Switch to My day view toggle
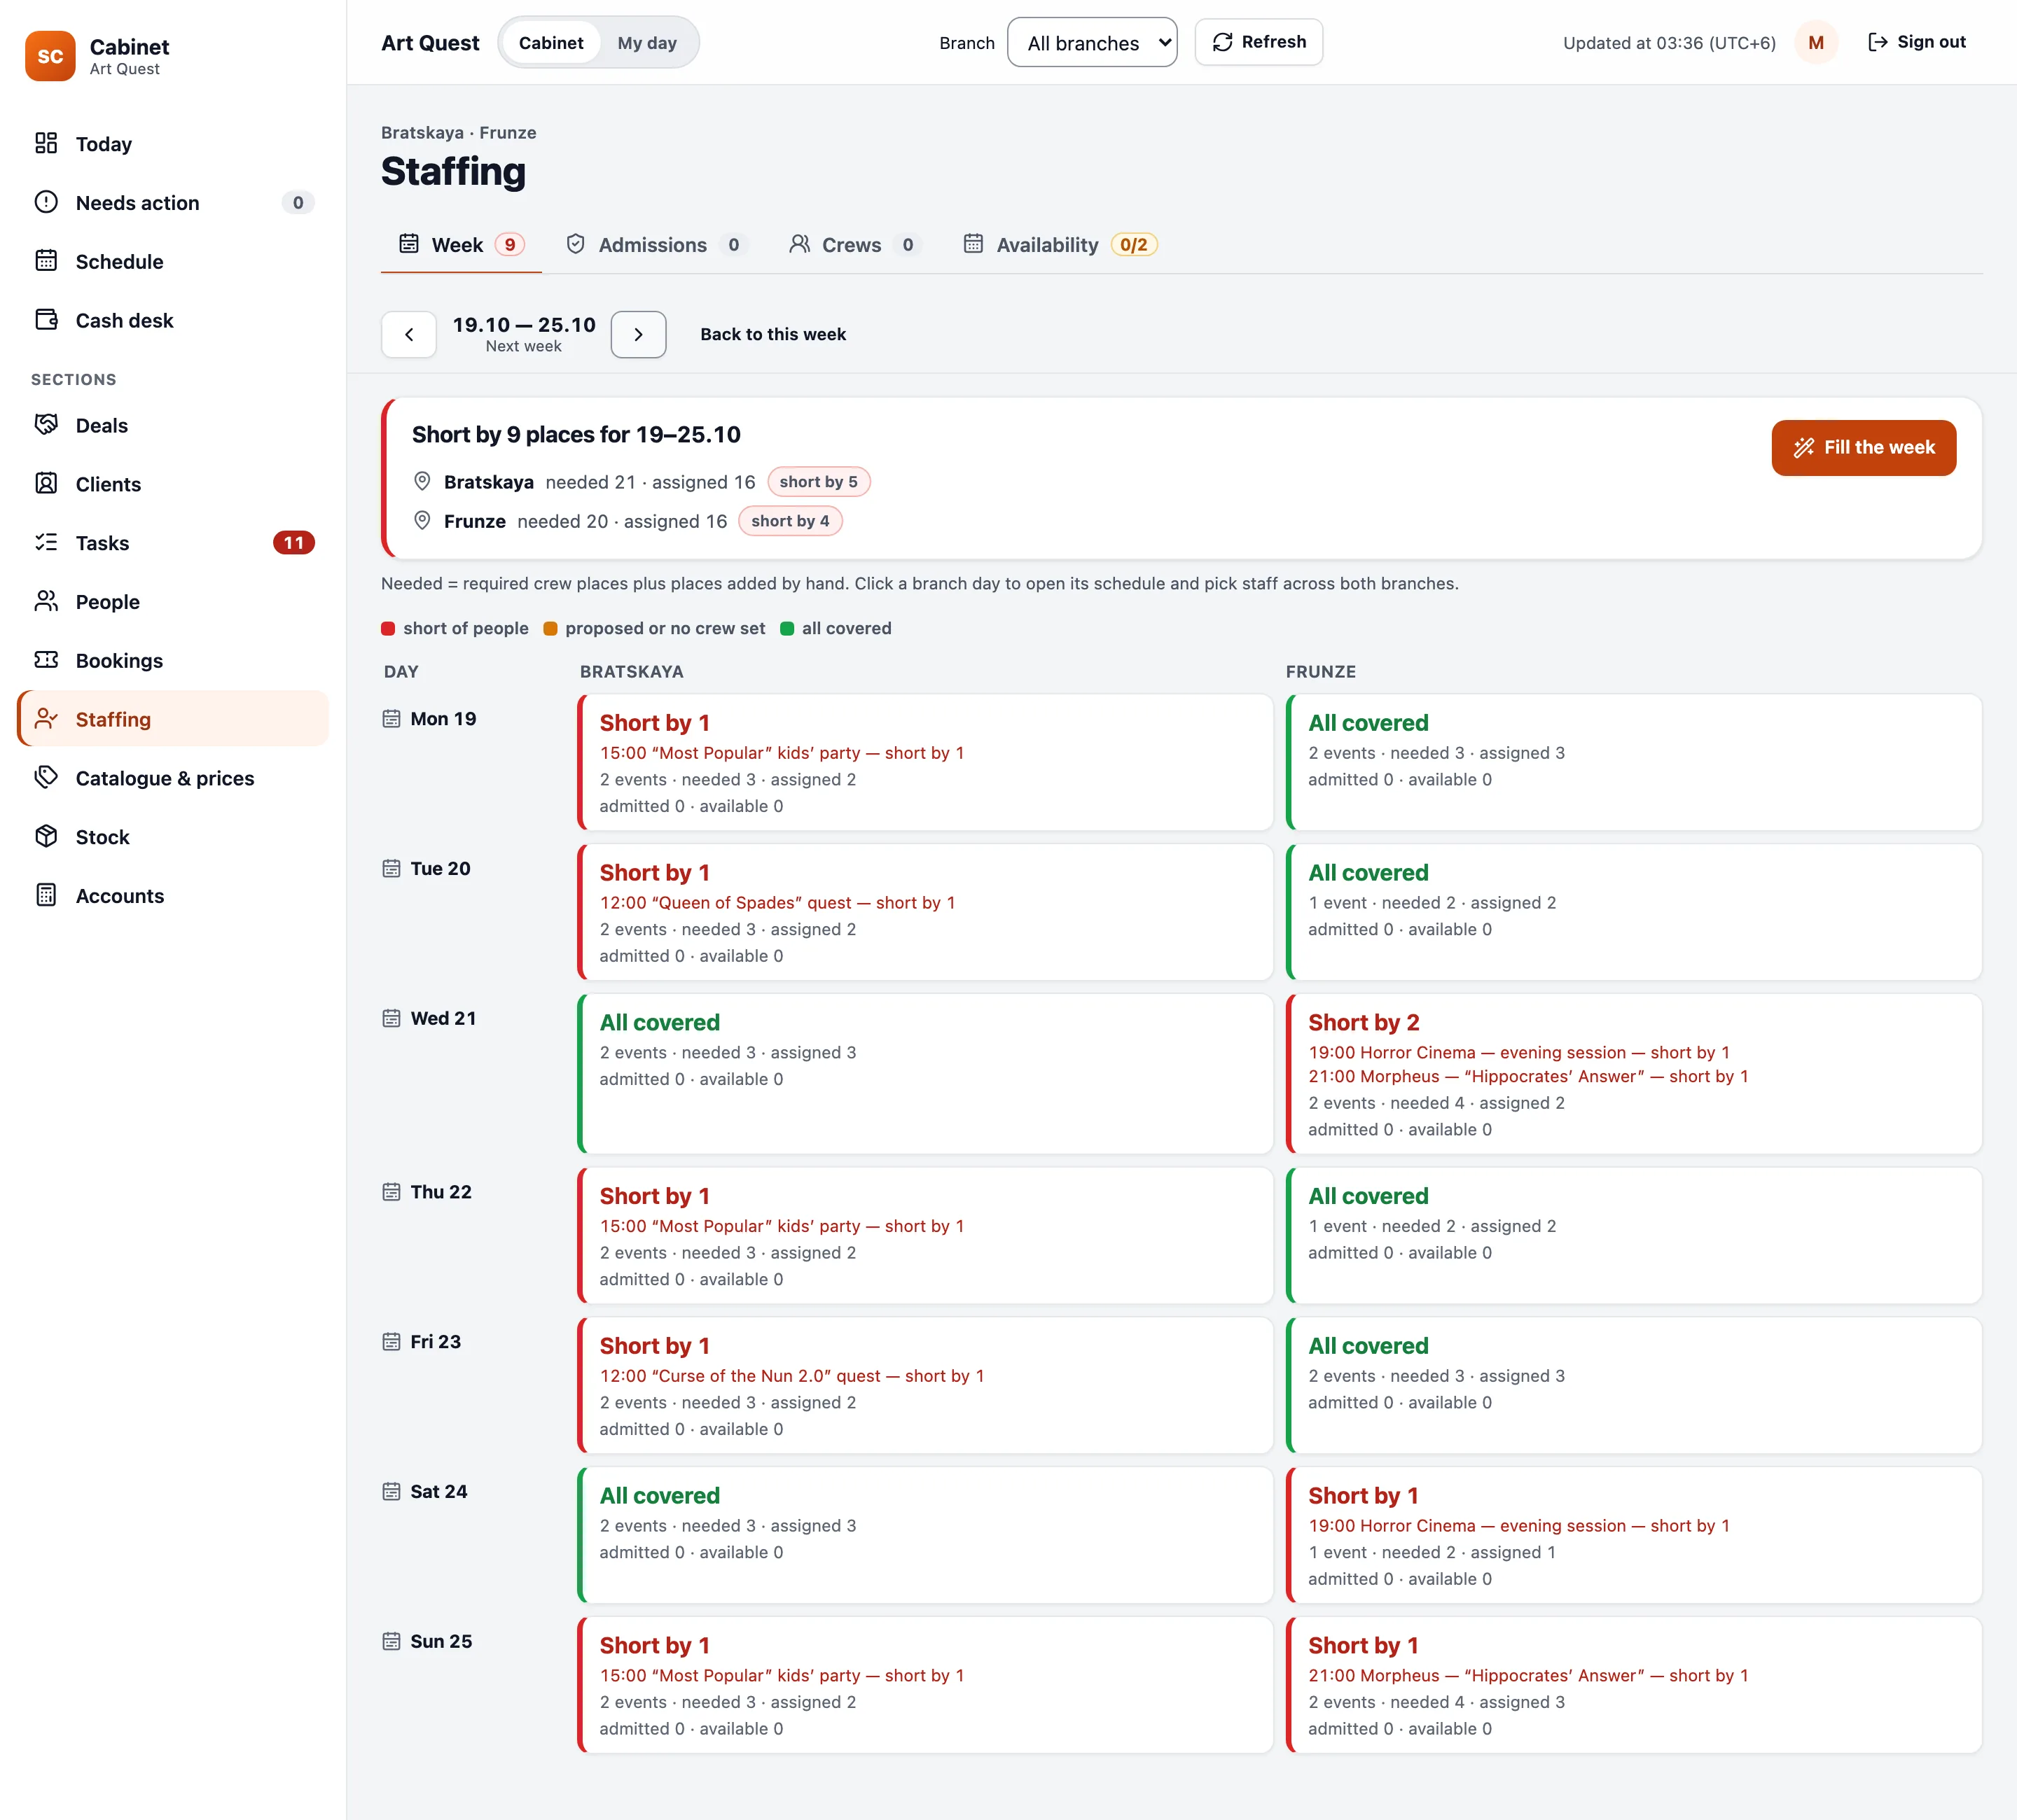 [646, 43]
